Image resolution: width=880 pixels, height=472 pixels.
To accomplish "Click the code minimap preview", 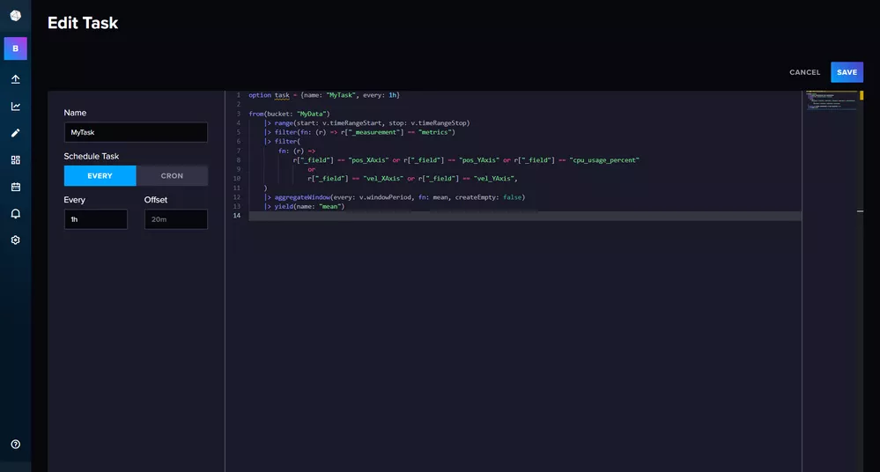I will 832,101.
